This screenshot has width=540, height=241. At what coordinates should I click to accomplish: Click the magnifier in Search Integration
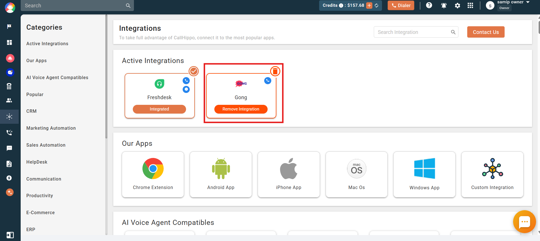(x=453, y=32)
